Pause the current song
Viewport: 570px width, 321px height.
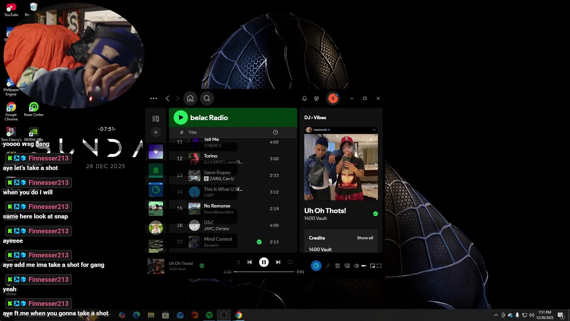264,262
